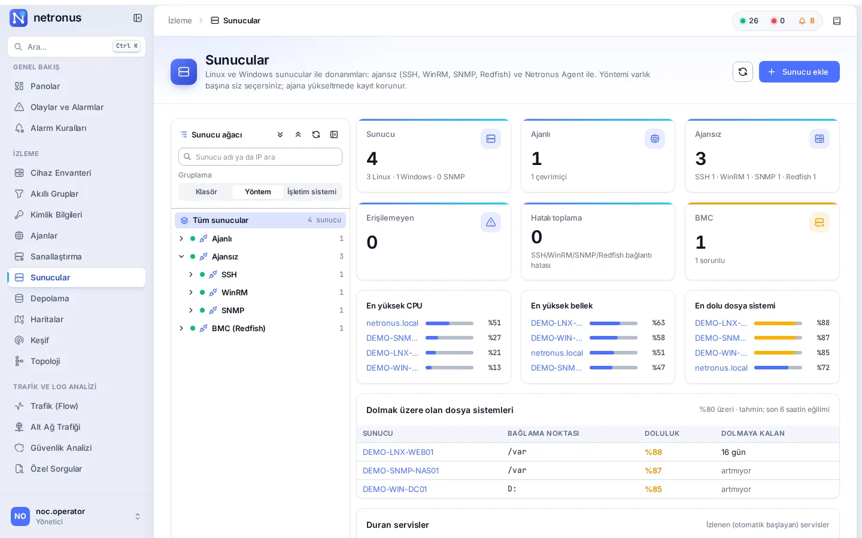Click netronus.local CPU usage bar
Viewport: 862px width, 538px height.
click(450, 323)
